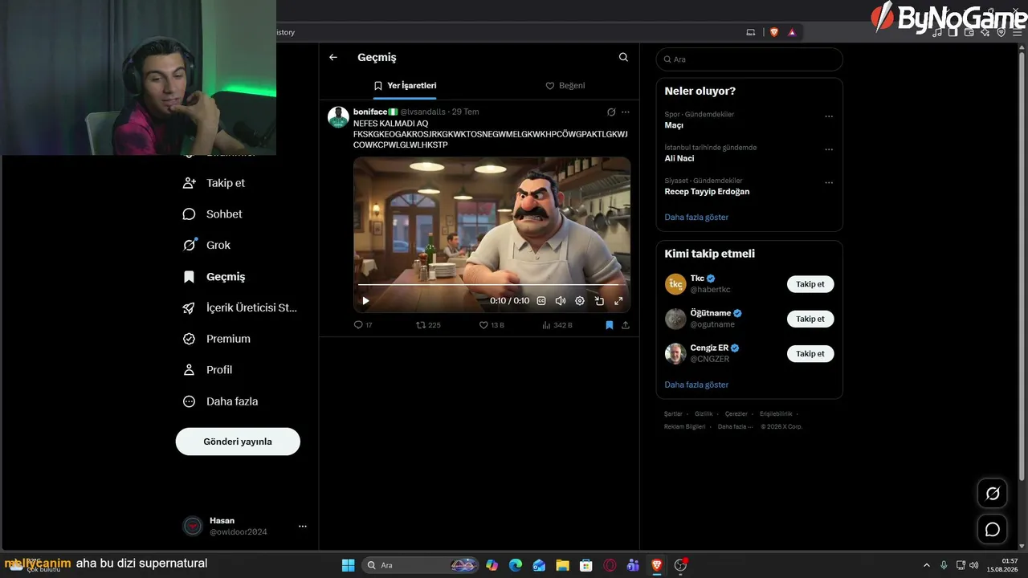The image size is (1028, 578).
Task: Open Sohbet in the sidebar
Action: click(x=213, y=214)
